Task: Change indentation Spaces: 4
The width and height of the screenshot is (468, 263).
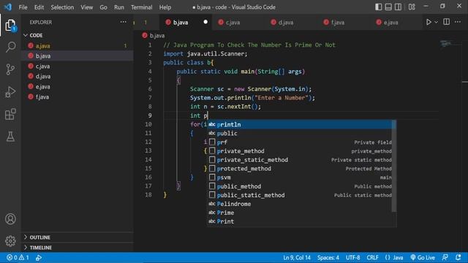Action: (x=328, y=257)
